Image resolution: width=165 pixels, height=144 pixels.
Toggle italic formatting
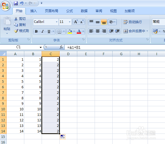(42, 31)
